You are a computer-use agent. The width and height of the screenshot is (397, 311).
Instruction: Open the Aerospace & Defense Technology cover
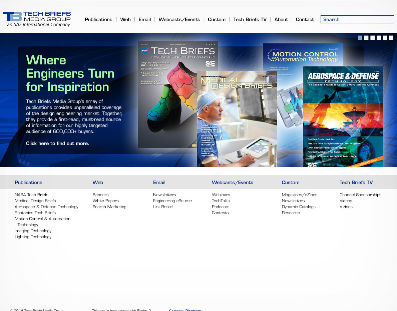pos(343,116)
